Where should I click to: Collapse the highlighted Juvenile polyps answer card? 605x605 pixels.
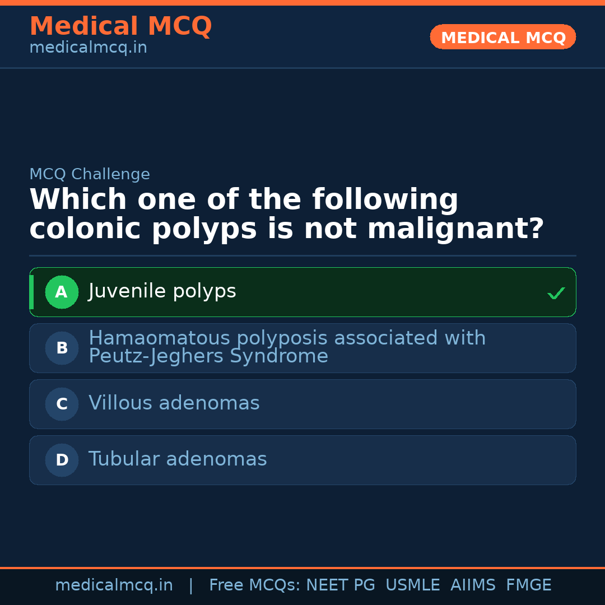(302, 292)
